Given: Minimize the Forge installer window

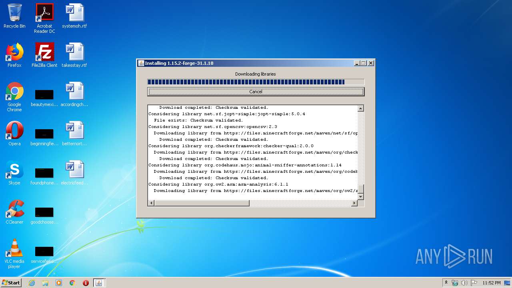Looking at the screenshot, I should click(x=357, y=63).
